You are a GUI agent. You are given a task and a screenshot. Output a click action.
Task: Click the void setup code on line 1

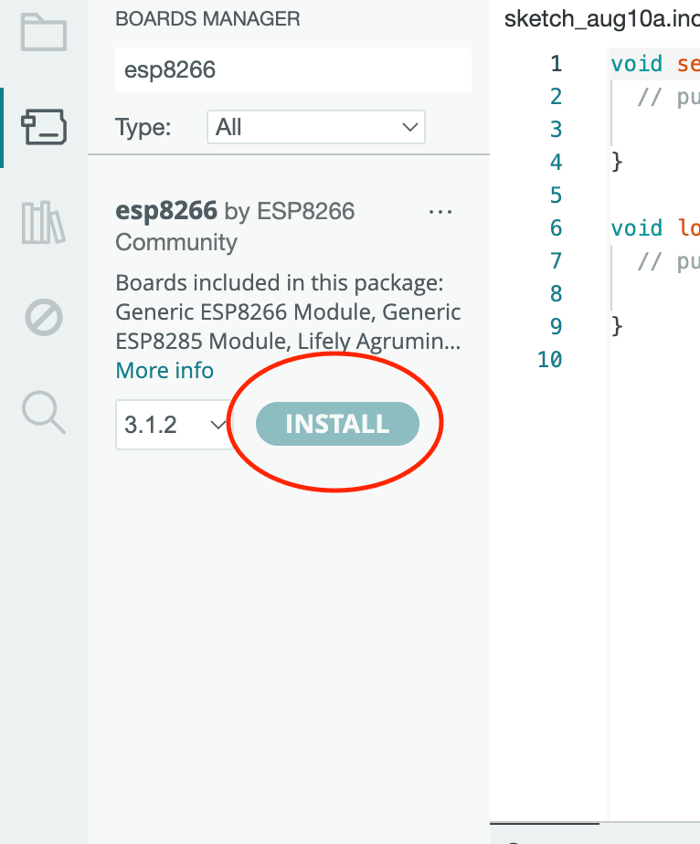[x=655, y=64]
